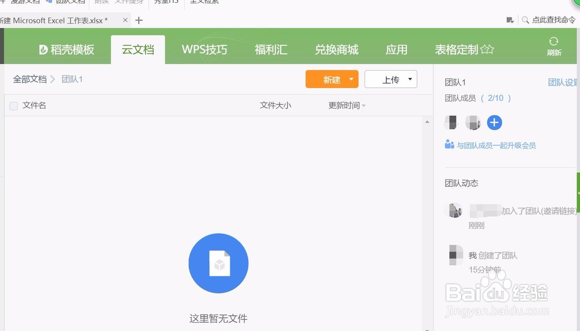Expand the 新建 dropdown arrow
This screenshot has width=580, height=331.
(351, 79)
